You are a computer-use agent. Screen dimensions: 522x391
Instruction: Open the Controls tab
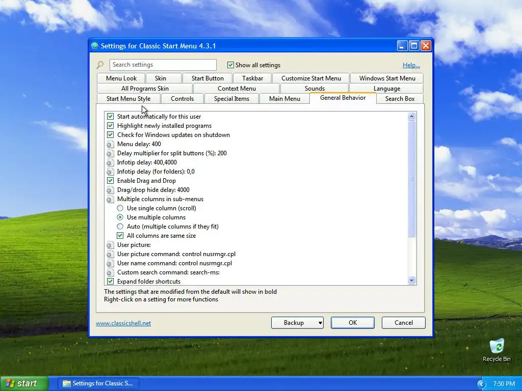tap(182, 99)
